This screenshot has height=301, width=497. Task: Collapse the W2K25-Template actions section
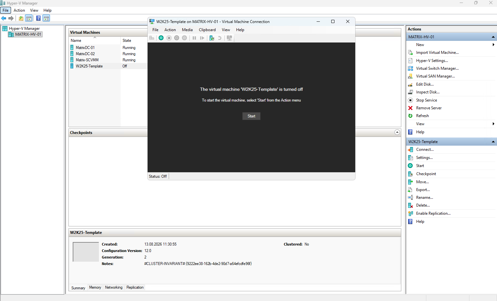coord(493,142)
